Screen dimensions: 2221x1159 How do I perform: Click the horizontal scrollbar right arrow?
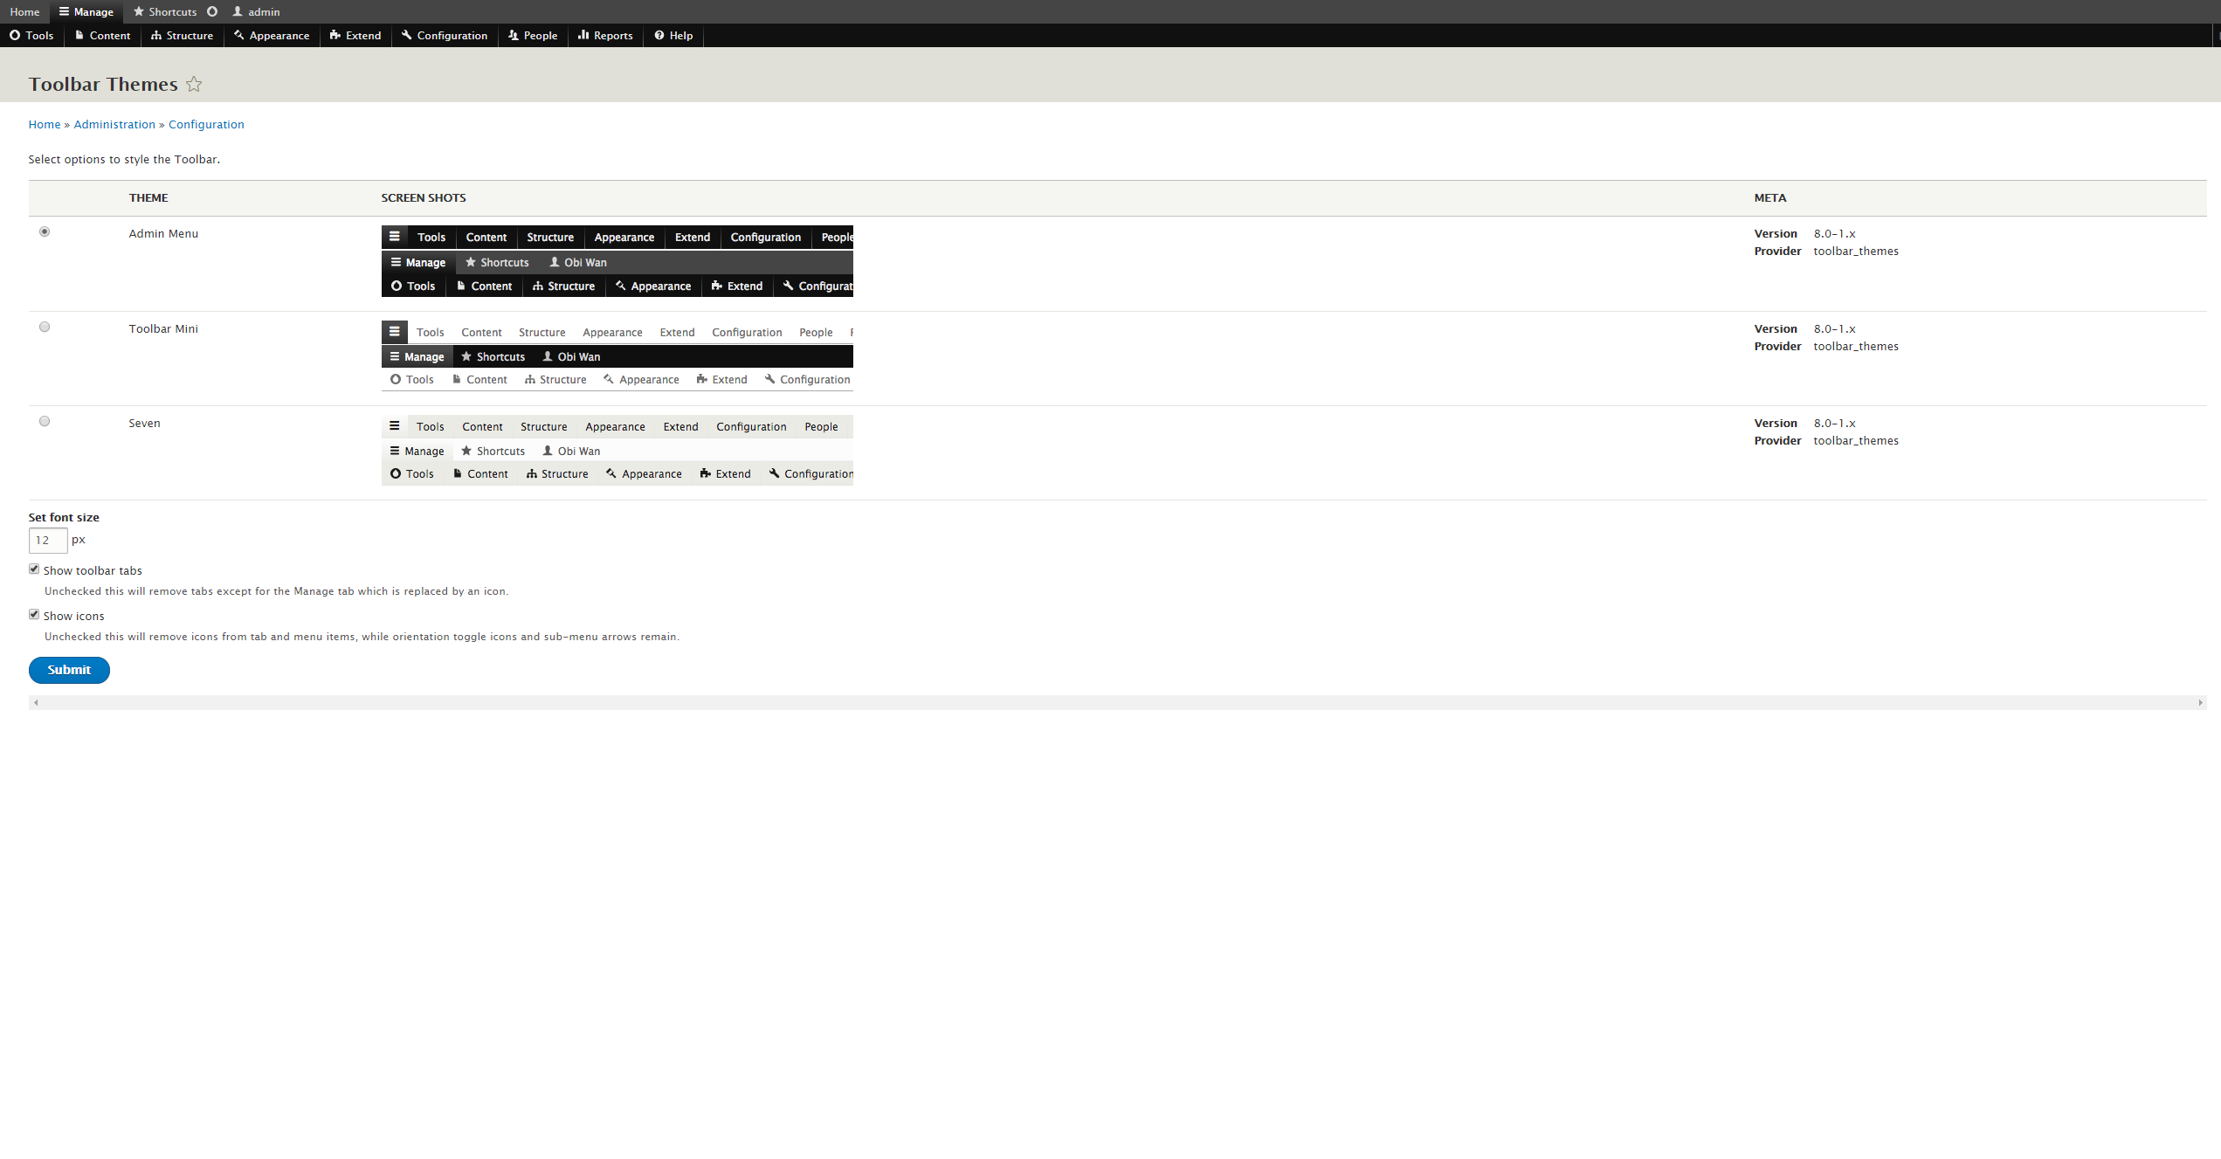pos(2200,703)
